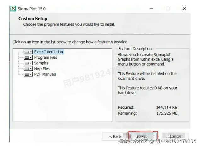Click the drive icon beside Samples
The image size is (200, 148).
coord(27,63)
